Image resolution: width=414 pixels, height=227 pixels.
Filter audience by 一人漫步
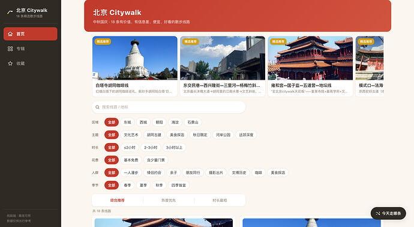[131, 172]
